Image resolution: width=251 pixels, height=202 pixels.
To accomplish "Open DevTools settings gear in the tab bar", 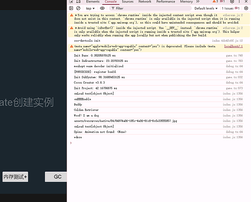I will [232, 2].
